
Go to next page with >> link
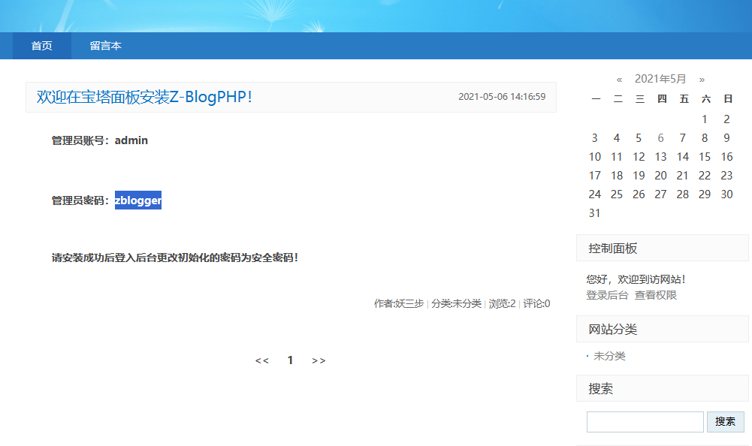(x=319, y=360)
